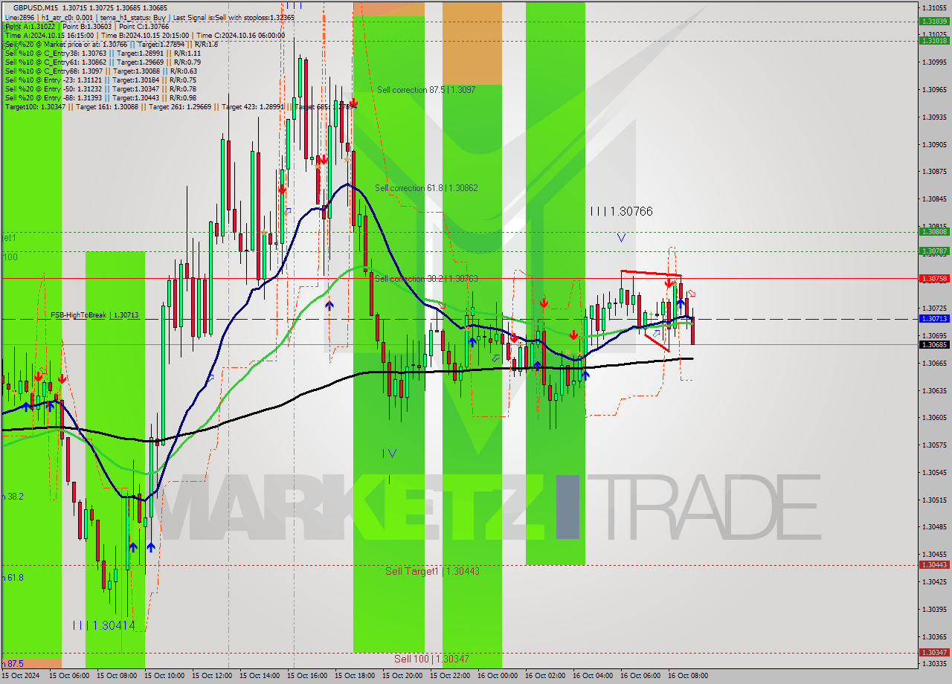Click the 'Point A:1.31022' info text
The height and width of the screenshot is (684, 952).
pos(30,26)
